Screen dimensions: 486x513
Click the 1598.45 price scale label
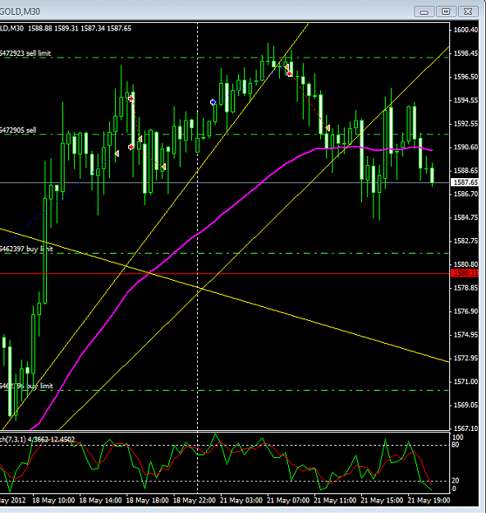(465, 53)
